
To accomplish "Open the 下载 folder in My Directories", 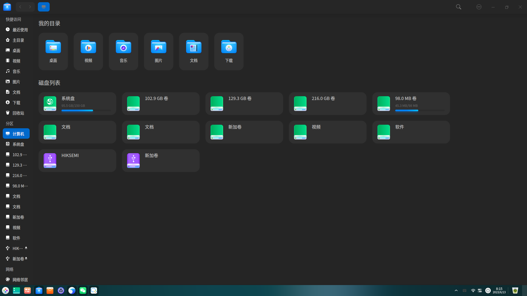I will tap(229, 52).
